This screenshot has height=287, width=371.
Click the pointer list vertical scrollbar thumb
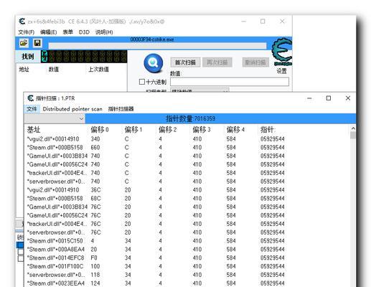click(353, 135)
